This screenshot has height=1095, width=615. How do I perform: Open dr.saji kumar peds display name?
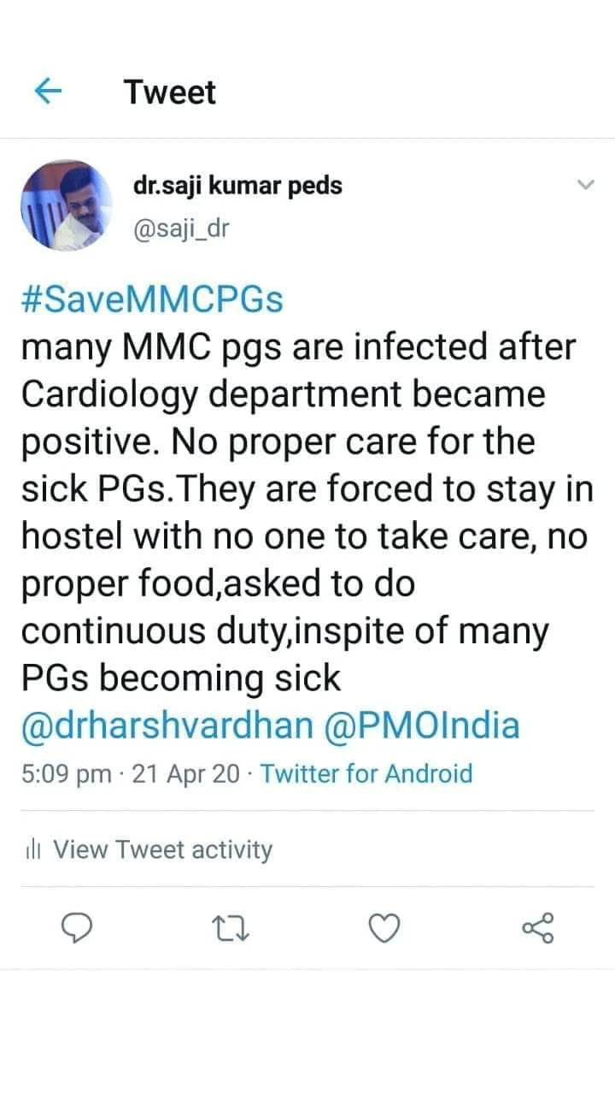pyautogui.click(x=237, y=185)
